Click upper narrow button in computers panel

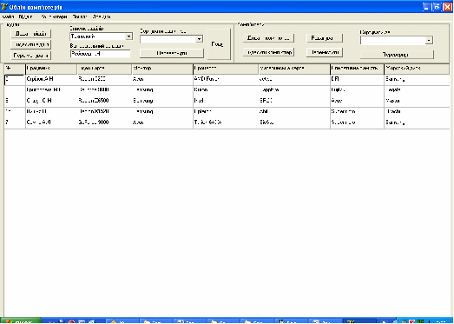coord(325,38)
